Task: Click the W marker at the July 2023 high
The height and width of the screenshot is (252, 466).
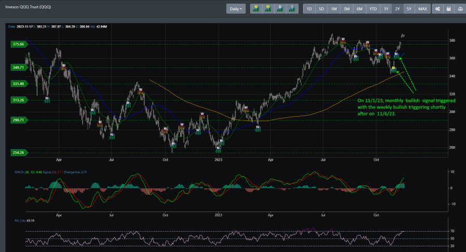Action: click(x=343, y=40)
